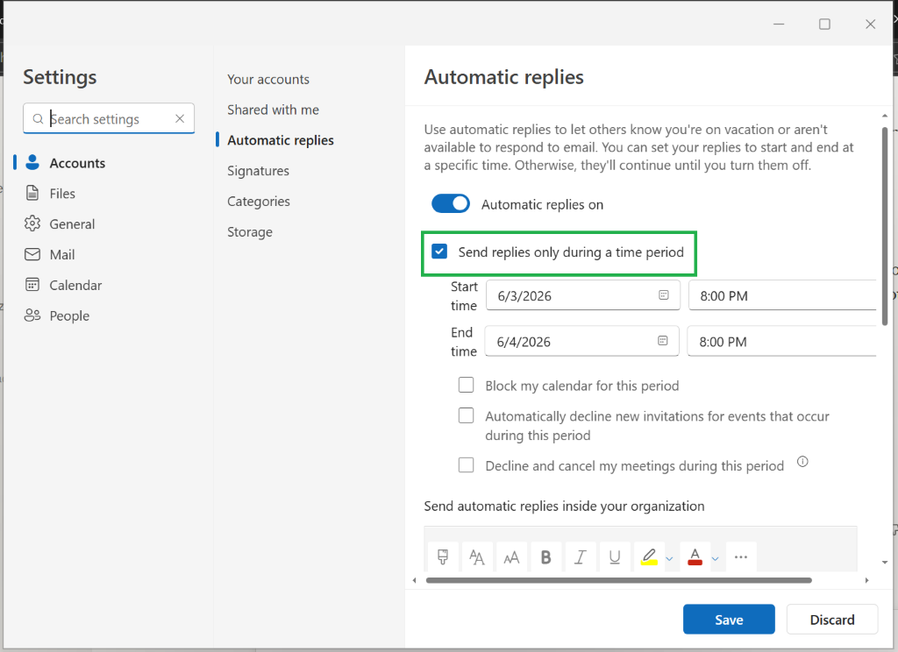
Task: Toggle Bold formatting
Action: [545, 556]
